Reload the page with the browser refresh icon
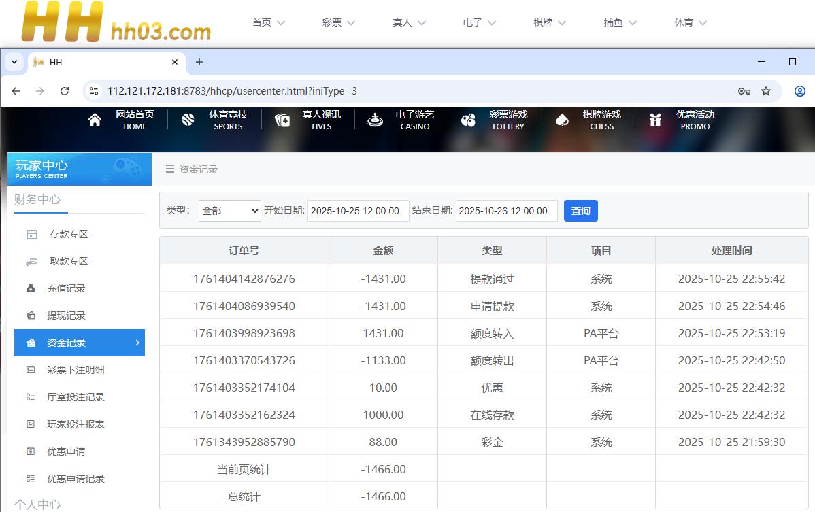Screen dimensions: 815x512 click(x=65, y=91)
